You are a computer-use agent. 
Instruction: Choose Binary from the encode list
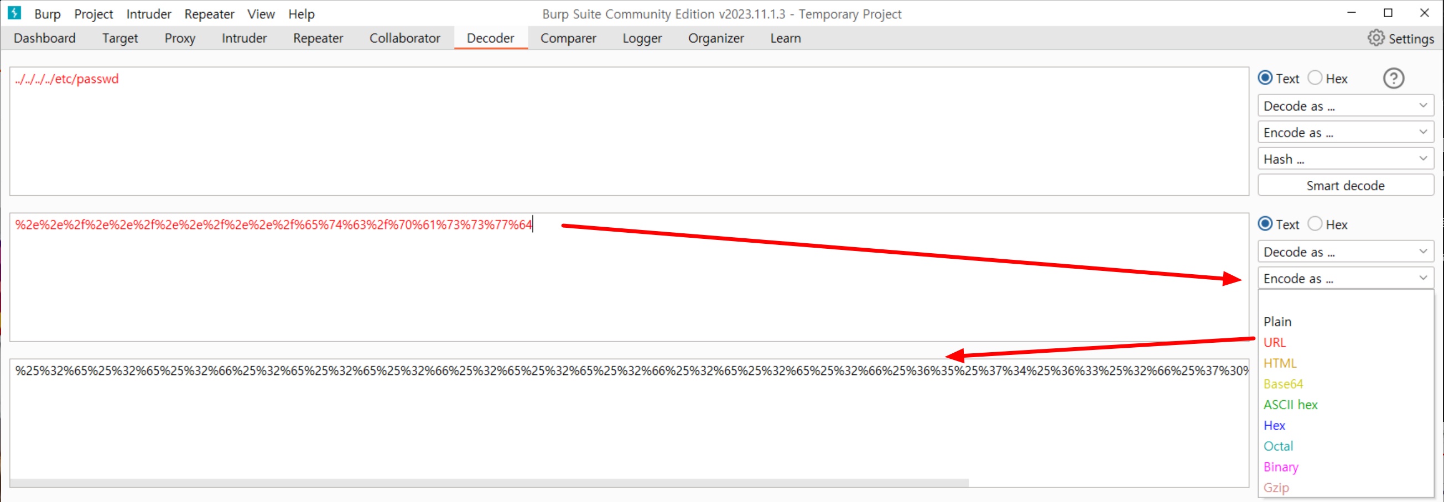click(x=1346, y=467)
